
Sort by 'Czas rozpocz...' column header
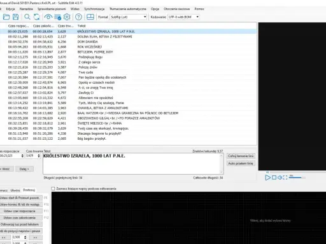[18, 26]
